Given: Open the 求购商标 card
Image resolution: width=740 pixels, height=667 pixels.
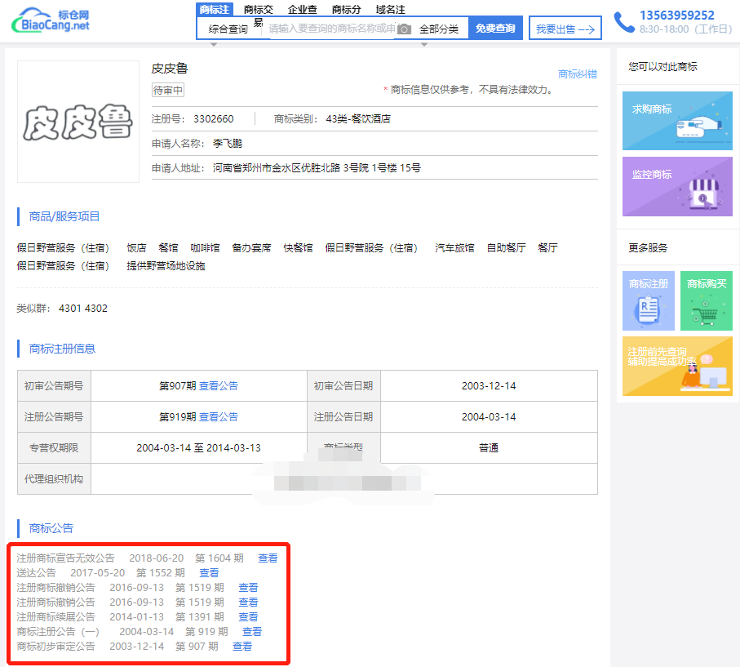Looking at the screenshot, I should (x=676, y=121).
